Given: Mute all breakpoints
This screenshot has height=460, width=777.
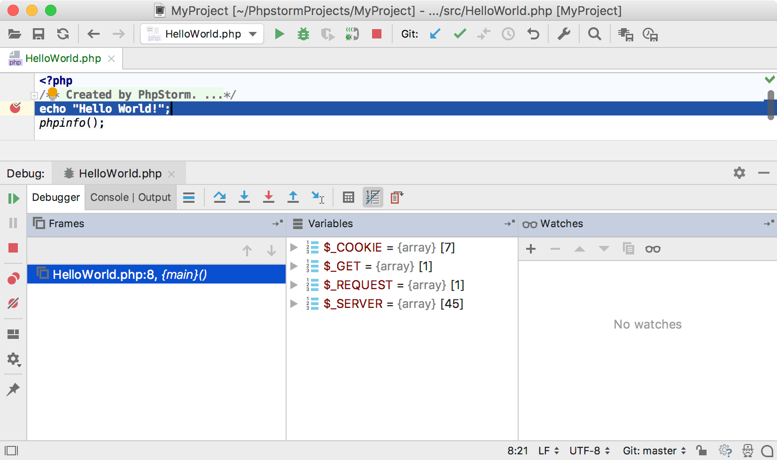Looking at the screenshot, I should pyautogui.click(x=14, y=303).
